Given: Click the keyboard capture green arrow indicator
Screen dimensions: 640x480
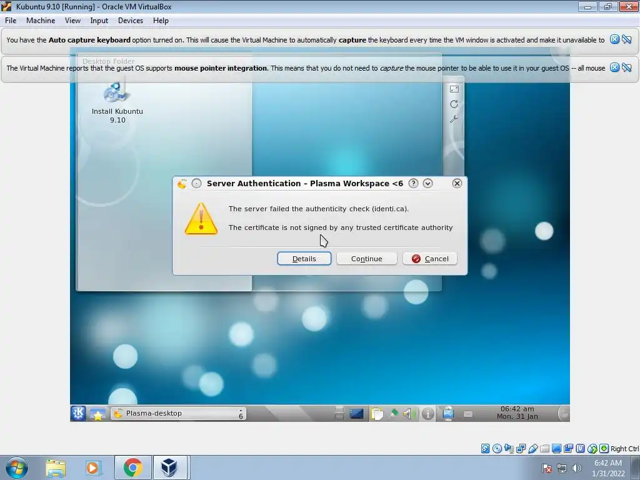Looking at the screenshot, I should (604, 449).
